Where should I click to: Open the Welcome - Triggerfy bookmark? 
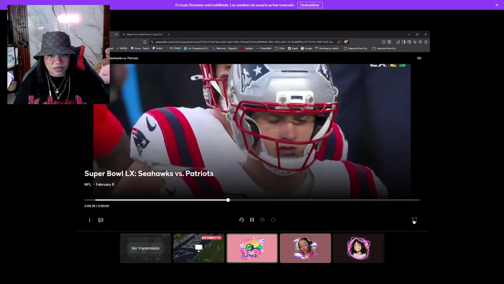pos(225,49)
